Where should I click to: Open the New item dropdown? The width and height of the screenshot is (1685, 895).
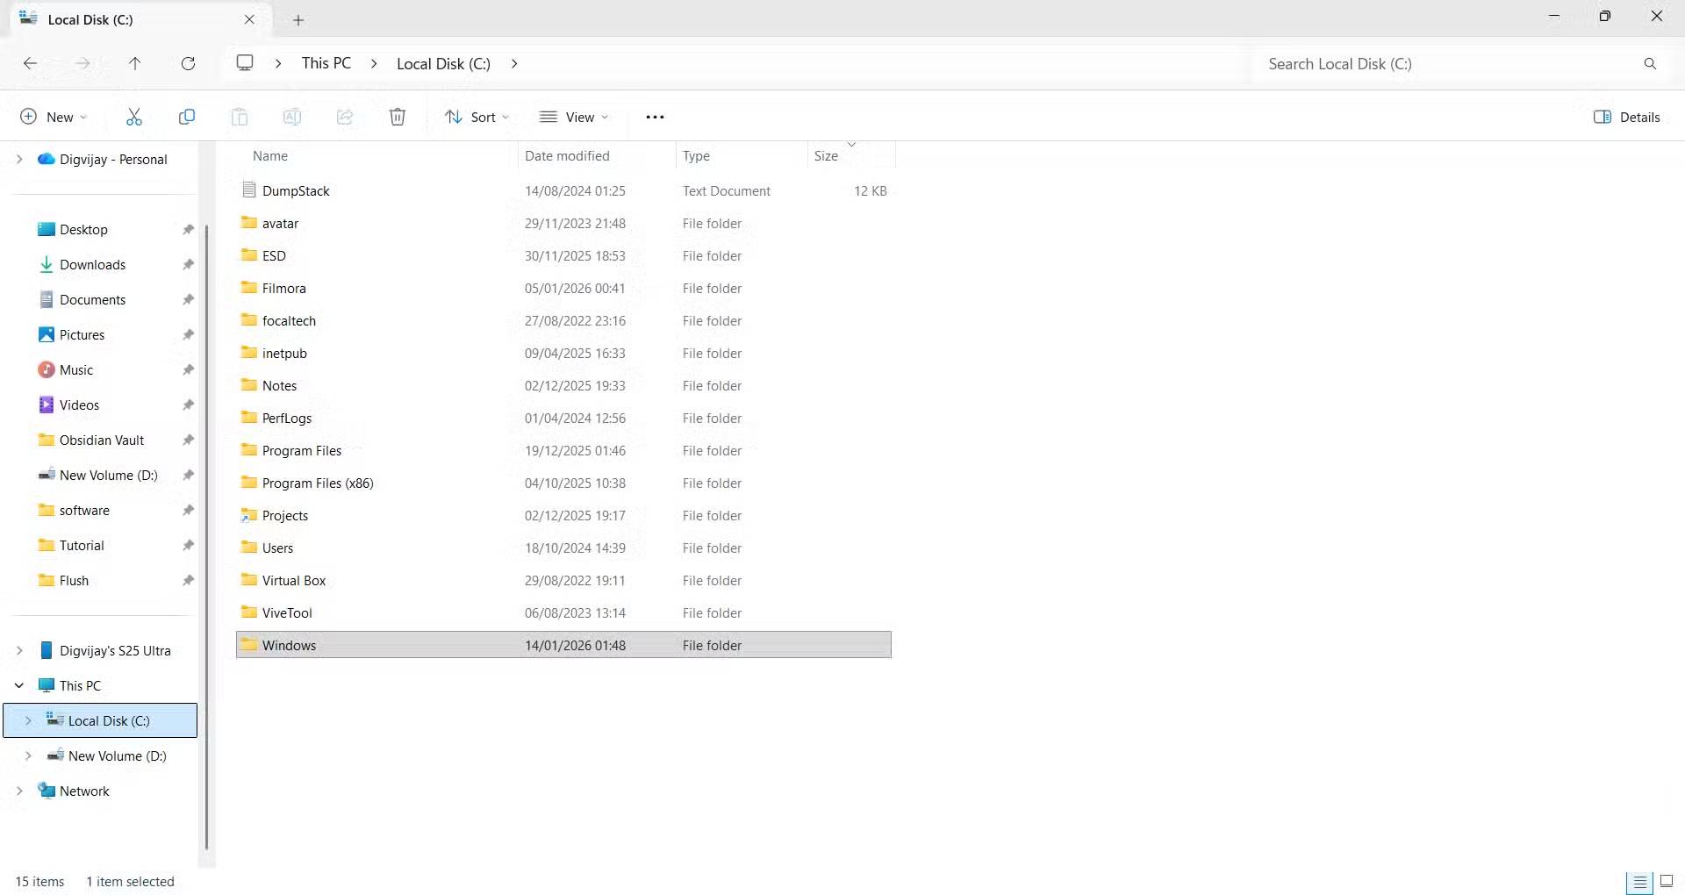point(54,117)
